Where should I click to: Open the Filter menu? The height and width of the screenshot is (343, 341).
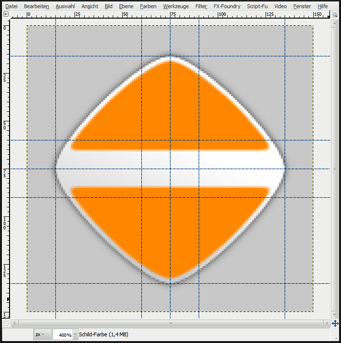point(201,6)
